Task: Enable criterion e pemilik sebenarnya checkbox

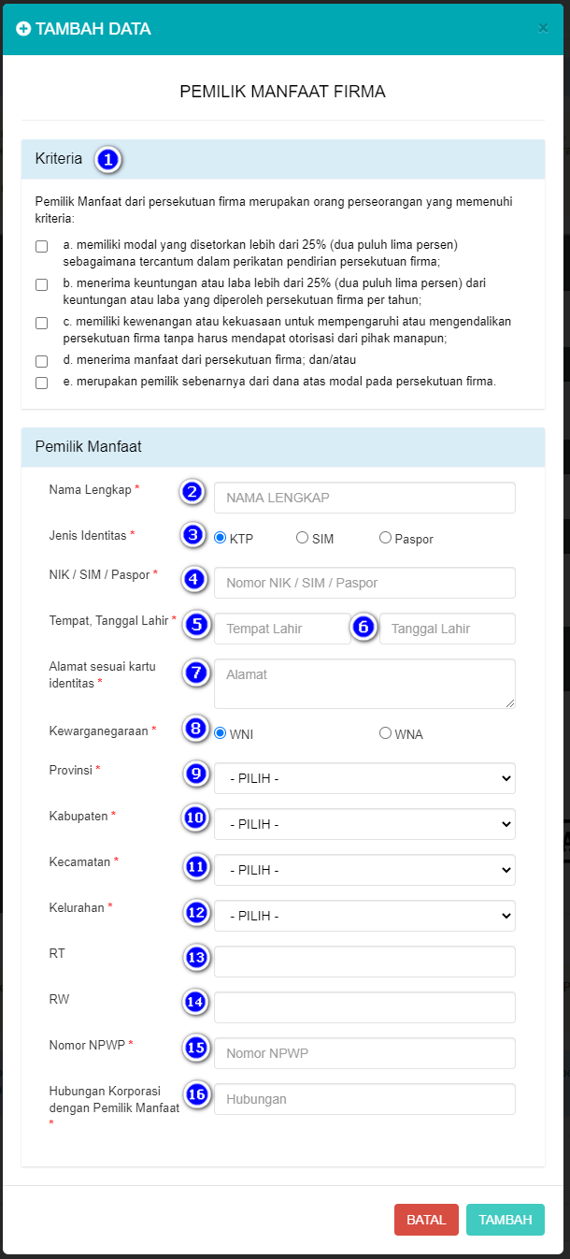Action: pyautogui.click(x=41, y=383)
